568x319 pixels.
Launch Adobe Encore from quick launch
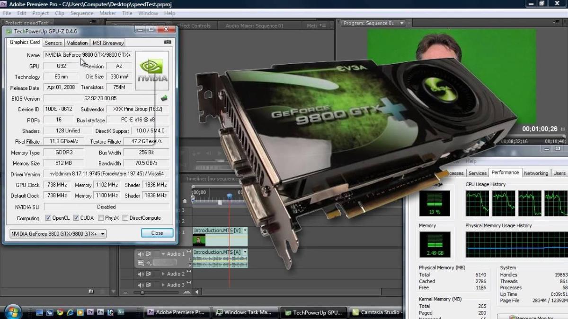pyautogui.click(x=100, y=312)
